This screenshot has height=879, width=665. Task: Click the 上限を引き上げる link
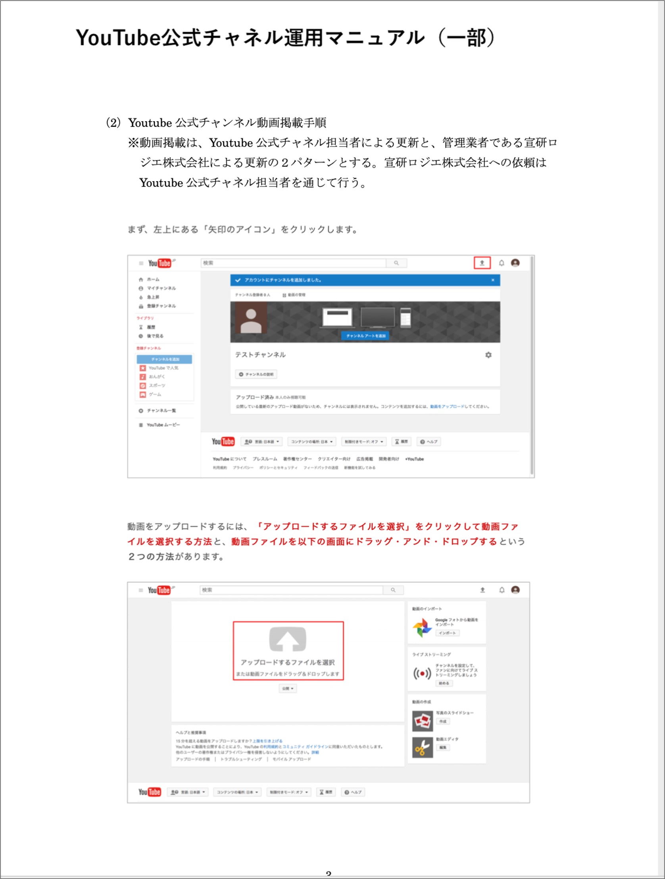tap(267, 741)
